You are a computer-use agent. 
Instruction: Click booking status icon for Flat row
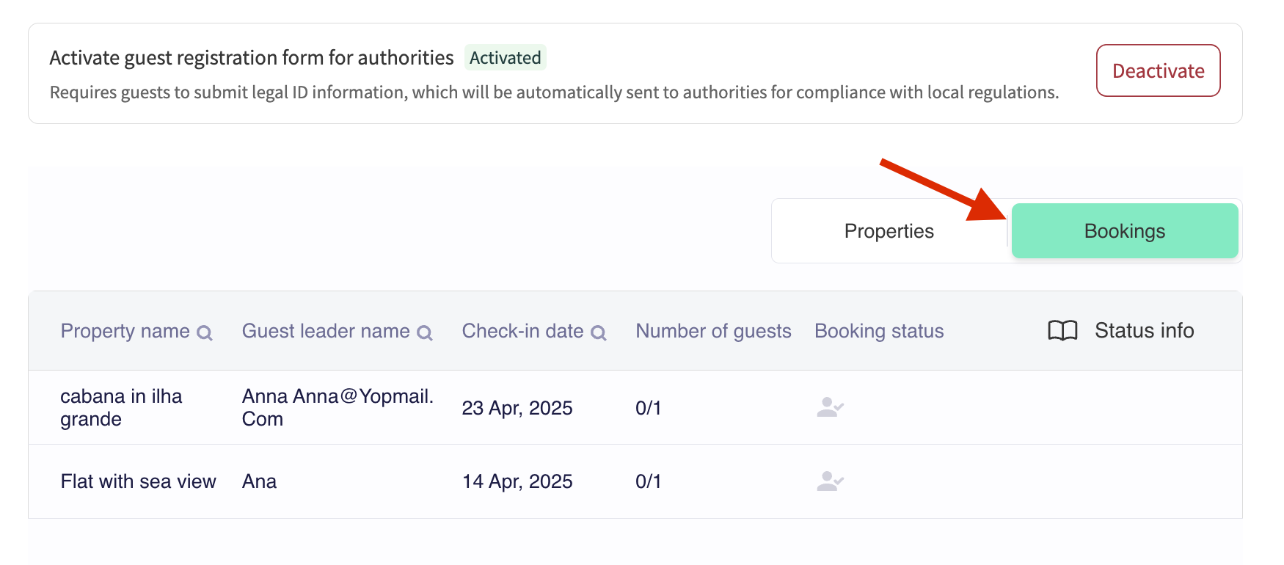(x=830, y=481)
